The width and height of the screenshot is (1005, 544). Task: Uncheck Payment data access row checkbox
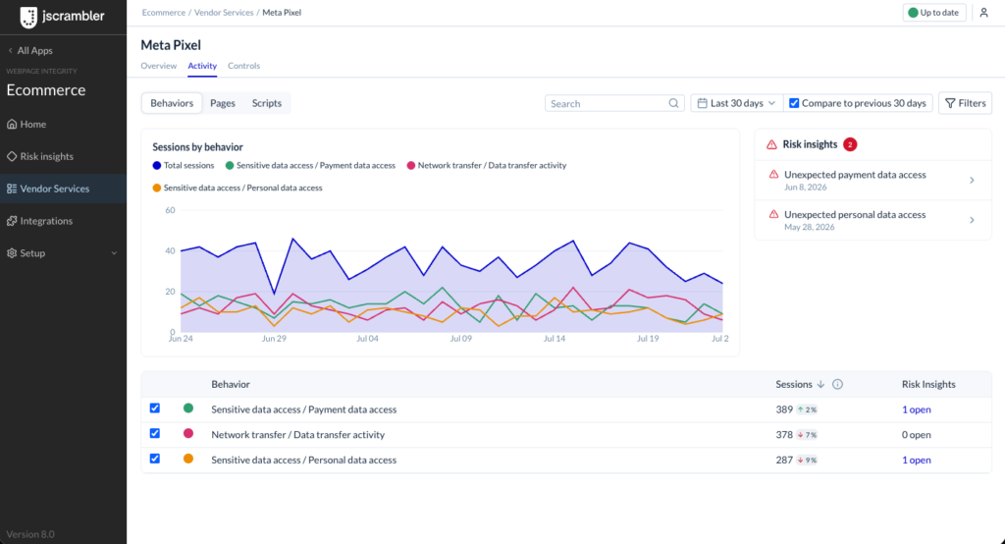155,408
